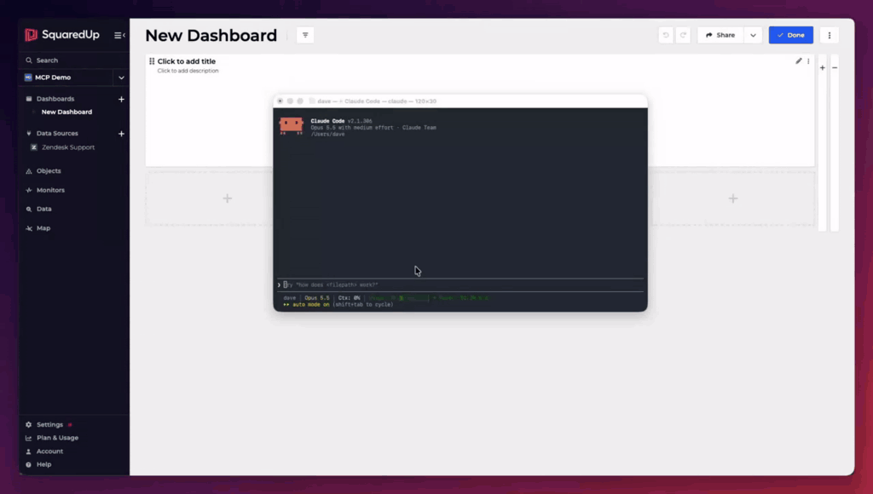This screenshot has height=494, width=873.
Task: Click the New Dashboard title heading
Action: click(211, 36)
